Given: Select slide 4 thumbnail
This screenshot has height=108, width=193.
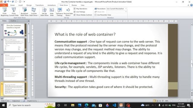Looking at the screenshot, I should [x=15, y=74].
